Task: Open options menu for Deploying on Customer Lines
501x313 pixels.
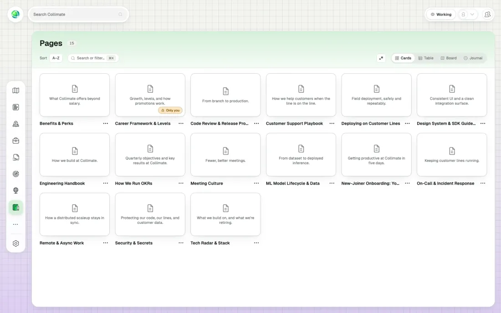Action: (407, 123)
